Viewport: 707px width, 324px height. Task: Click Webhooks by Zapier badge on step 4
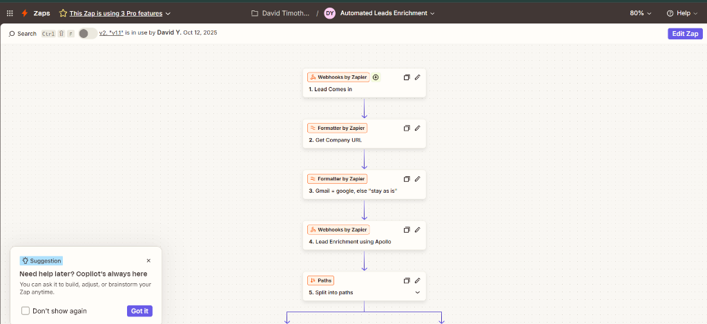click(x=338, y=229)
